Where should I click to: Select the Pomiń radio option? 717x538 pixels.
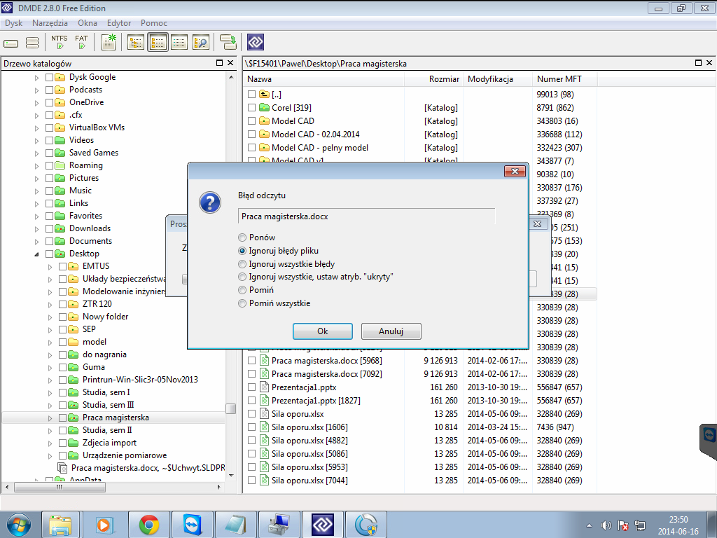click(242, 290)
